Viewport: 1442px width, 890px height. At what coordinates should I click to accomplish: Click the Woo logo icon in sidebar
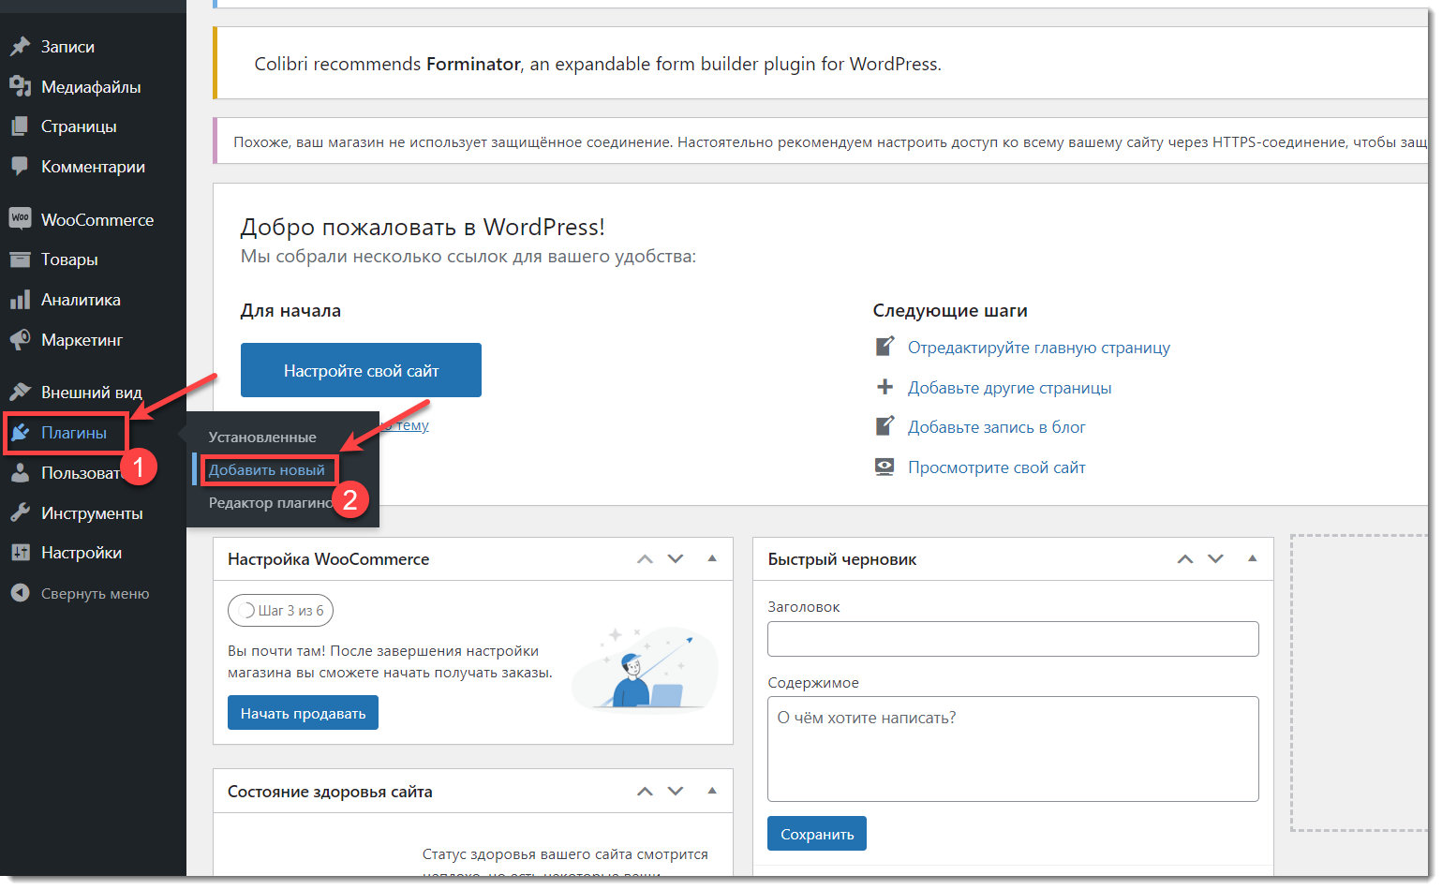20,218
